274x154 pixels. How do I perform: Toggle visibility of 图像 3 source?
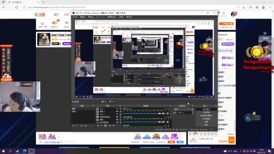click(x=117, y=114)
